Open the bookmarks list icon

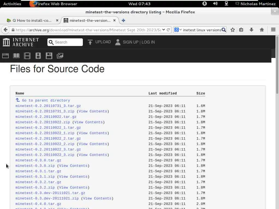[241, 30]
